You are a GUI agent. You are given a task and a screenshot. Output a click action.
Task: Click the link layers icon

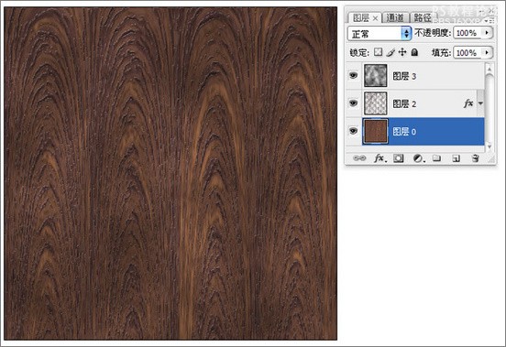click(359, 158)
